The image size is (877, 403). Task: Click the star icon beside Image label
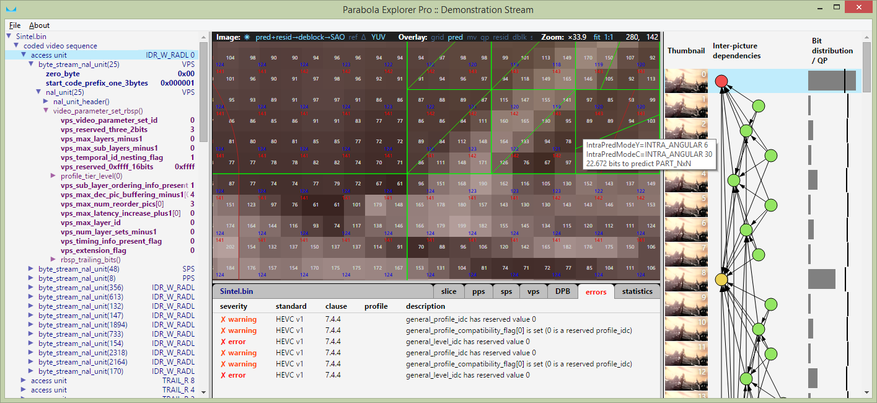pos(247,37)
